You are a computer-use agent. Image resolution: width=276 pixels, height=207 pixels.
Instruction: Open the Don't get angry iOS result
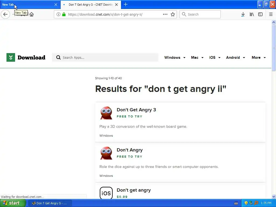[x=134, y=190]
